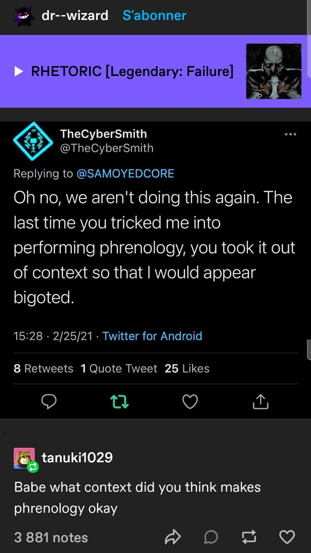Open the tweet reply composer via speech bubble icon
The image size is (311, 553).
click(49, 402)
